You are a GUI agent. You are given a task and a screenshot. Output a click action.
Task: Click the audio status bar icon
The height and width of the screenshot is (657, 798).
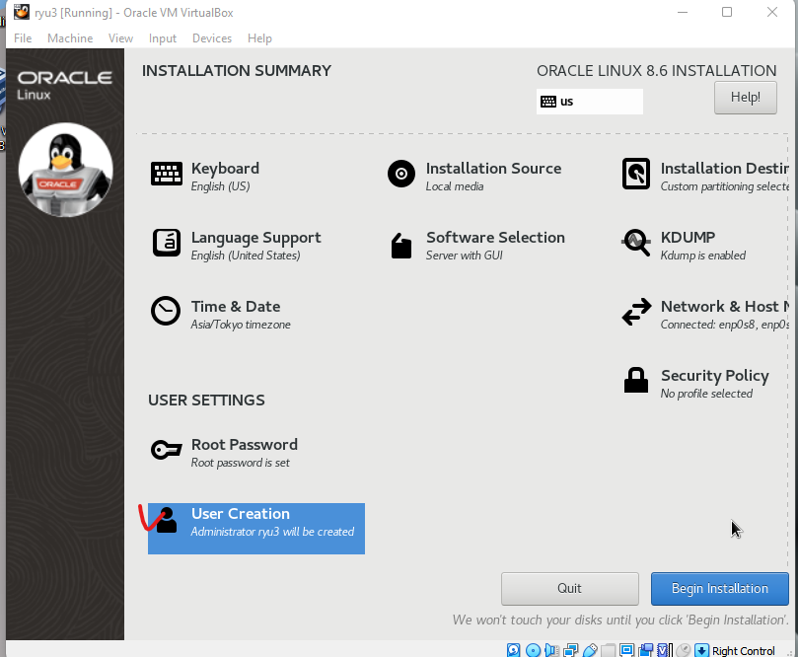(x=551, y=650)
